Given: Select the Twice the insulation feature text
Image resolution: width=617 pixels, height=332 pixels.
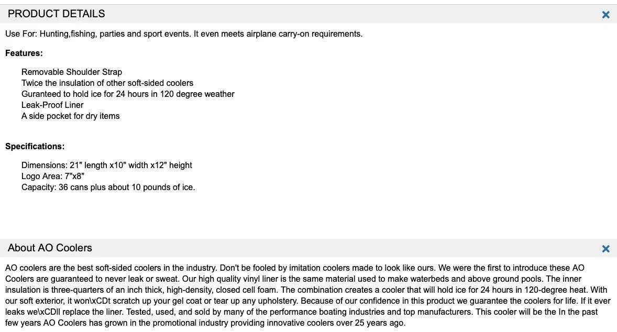Looking at the screenshot, I should pos(107,83).
